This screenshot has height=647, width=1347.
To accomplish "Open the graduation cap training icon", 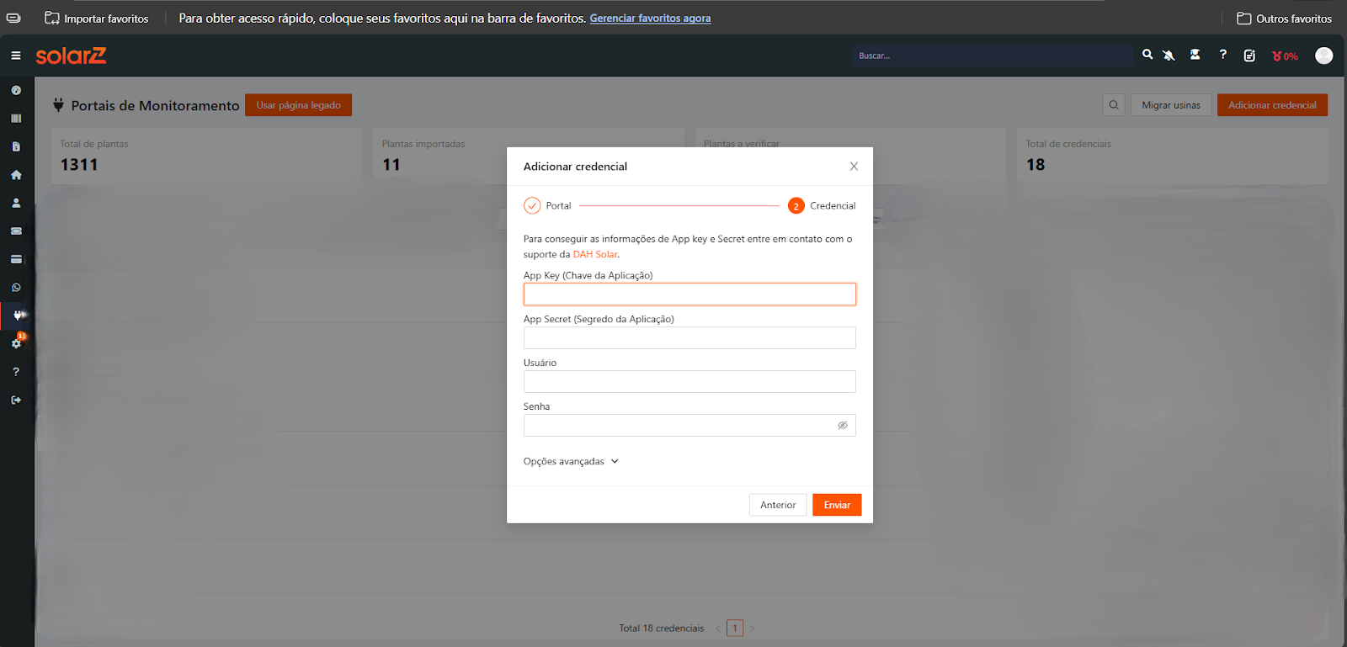I will (1195, 55).
